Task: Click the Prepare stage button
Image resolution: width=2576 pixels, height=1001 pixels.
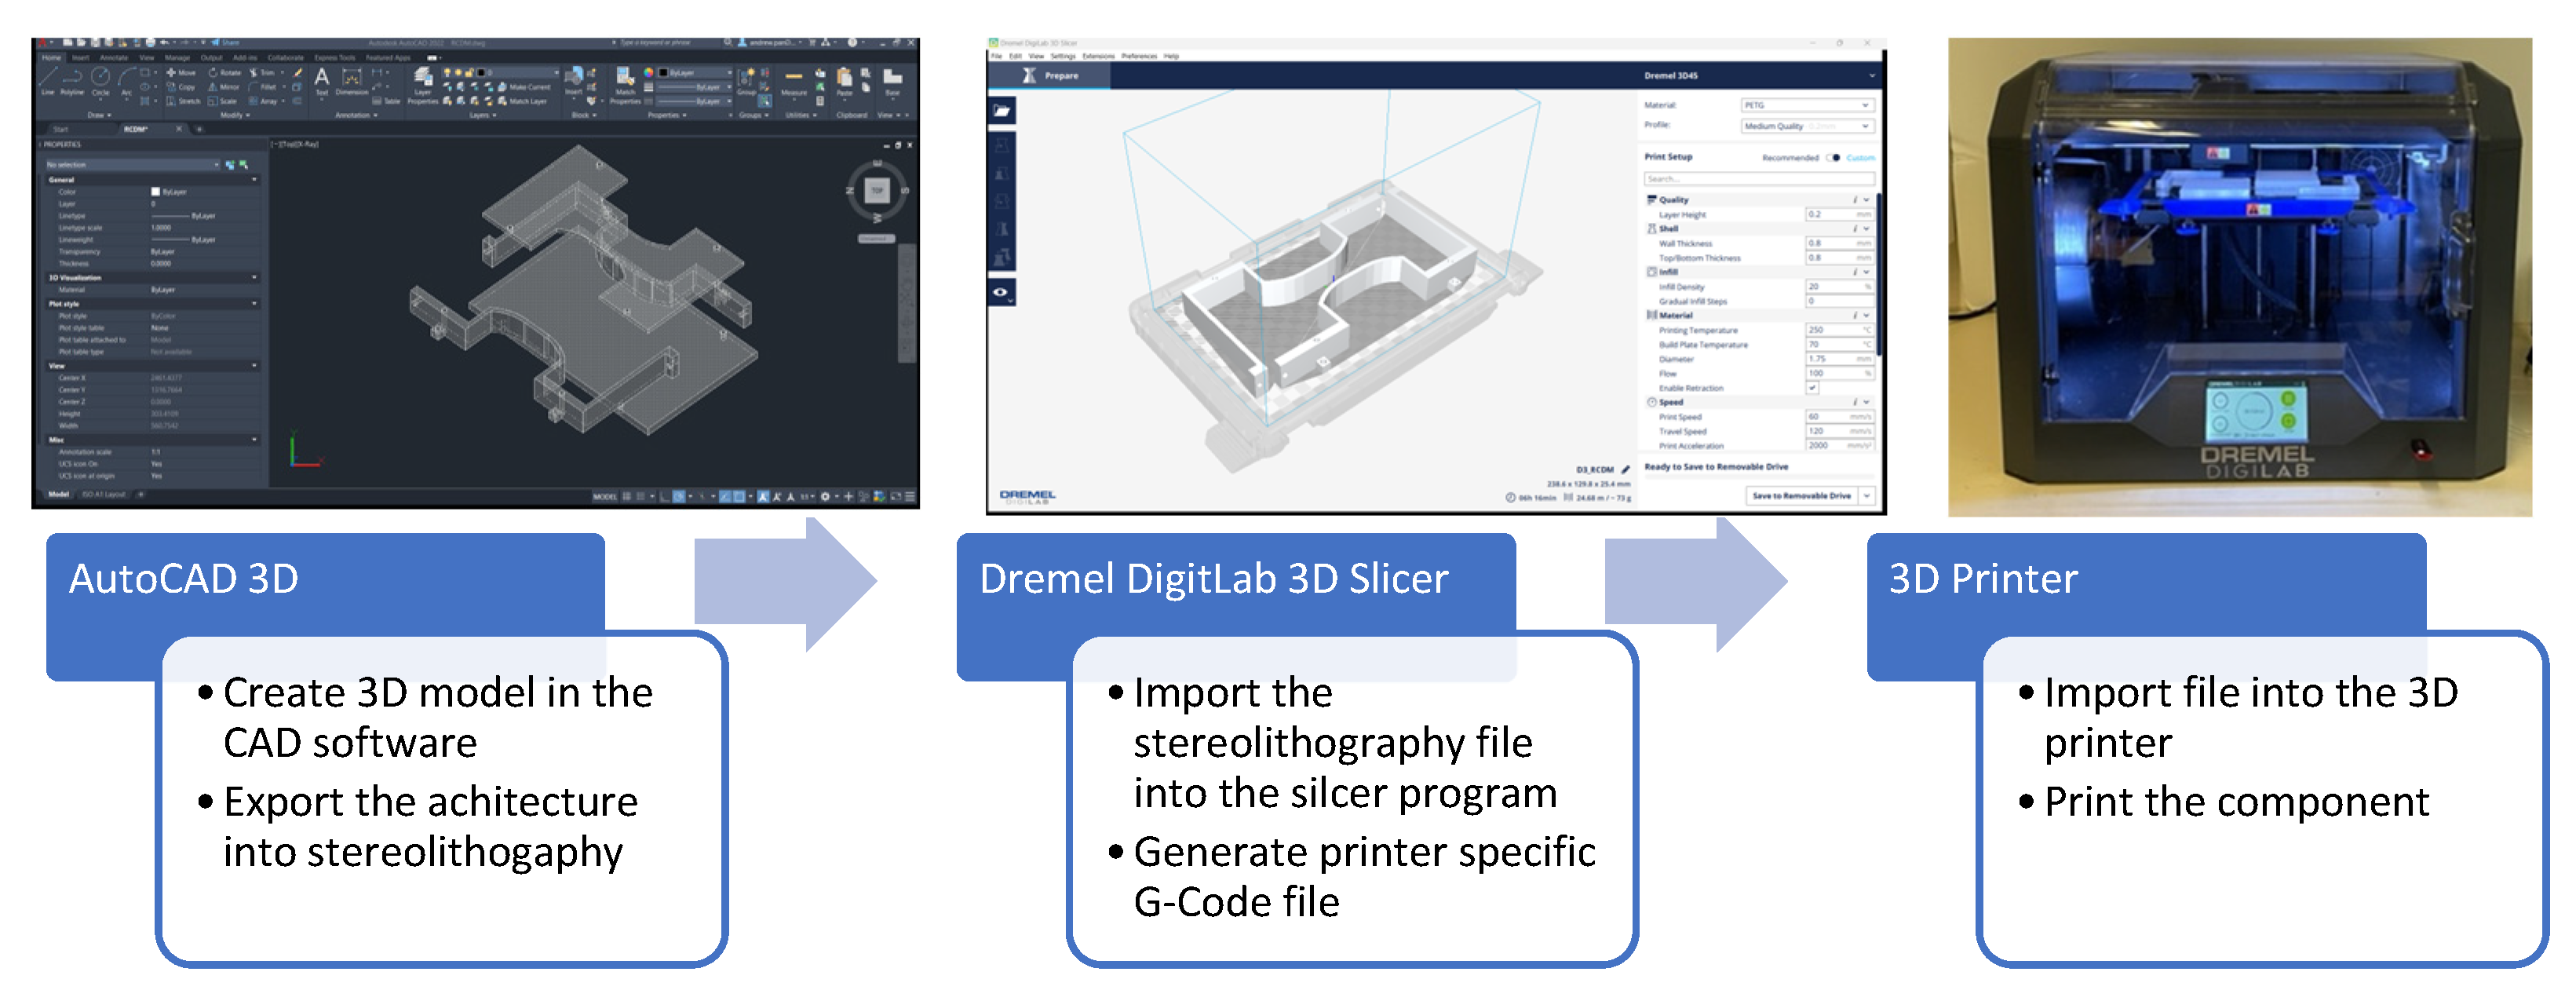Action: pos(1051,76)
